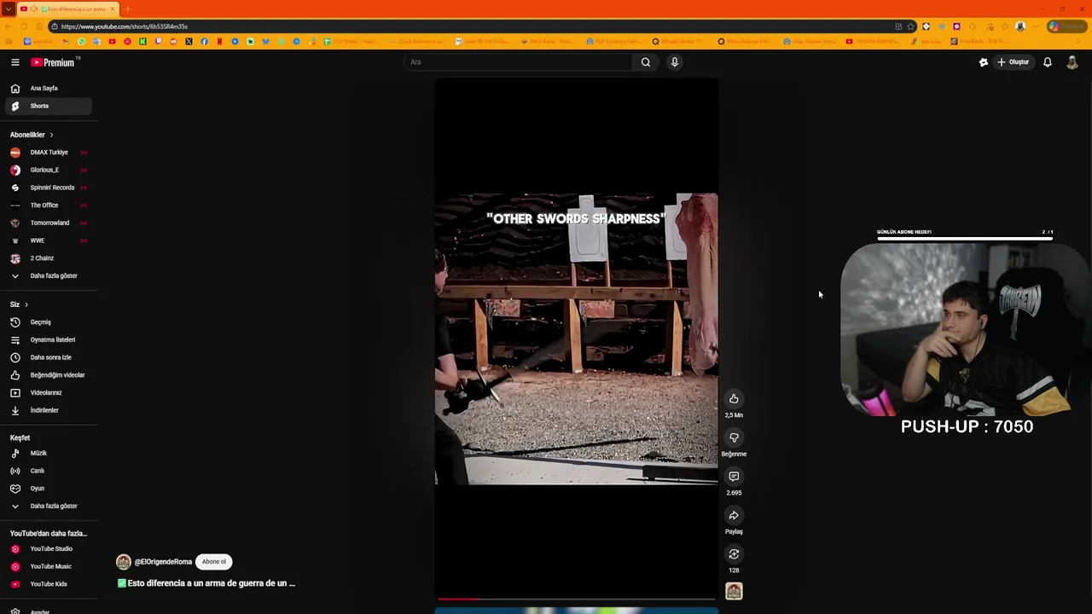
Task: Open the Tomorrowland subscription
Action: (x=49, y=223)
